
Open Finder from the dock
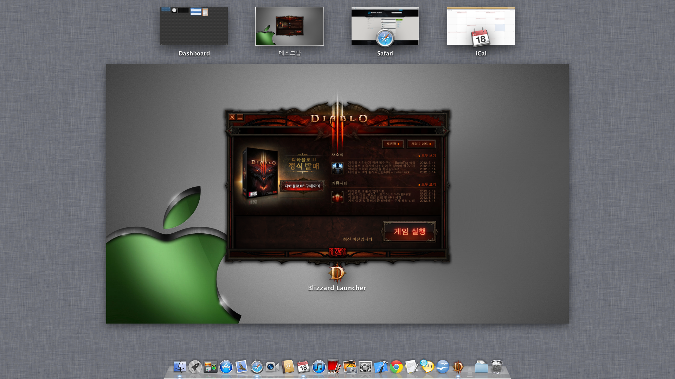pos(180,367)
